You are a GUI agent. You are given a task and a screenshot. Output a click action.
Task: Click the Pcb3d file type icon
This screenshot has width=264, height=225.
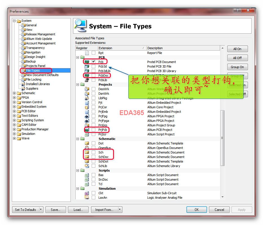87,66
